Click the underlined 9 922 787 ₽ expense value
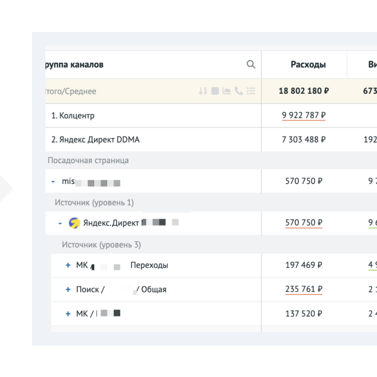The image size is (377, 377). [x=304, y=116]
